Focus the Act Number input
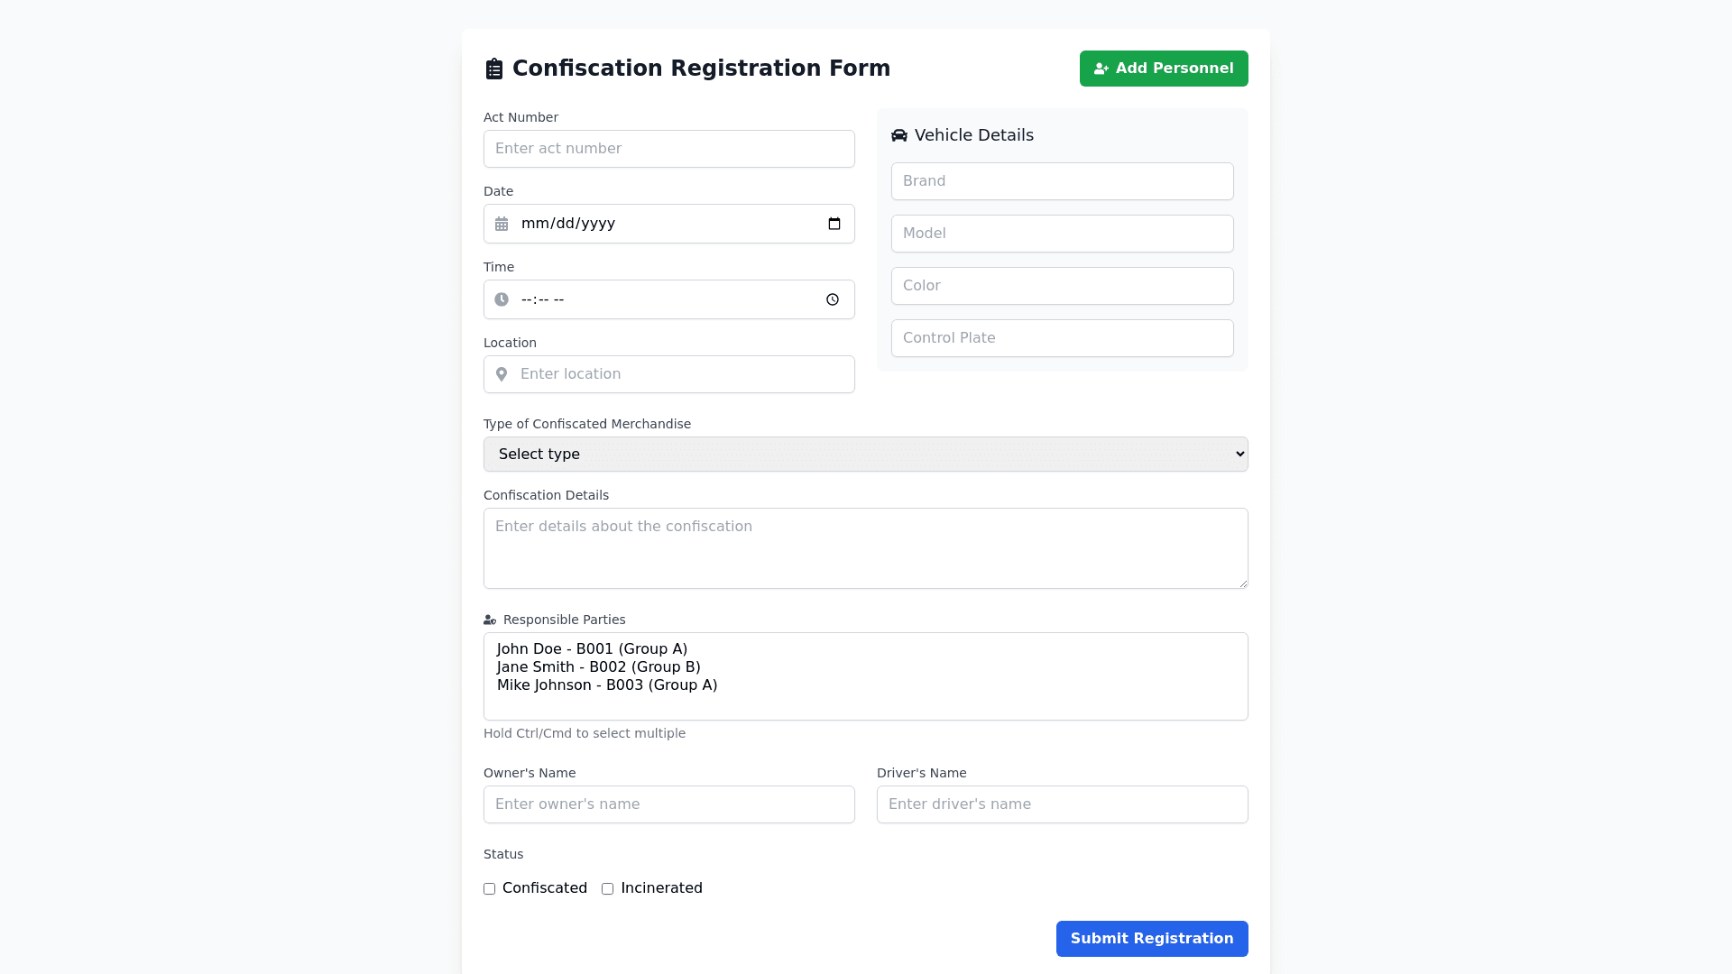The image size is (1732, 974). tap(668, 149)
